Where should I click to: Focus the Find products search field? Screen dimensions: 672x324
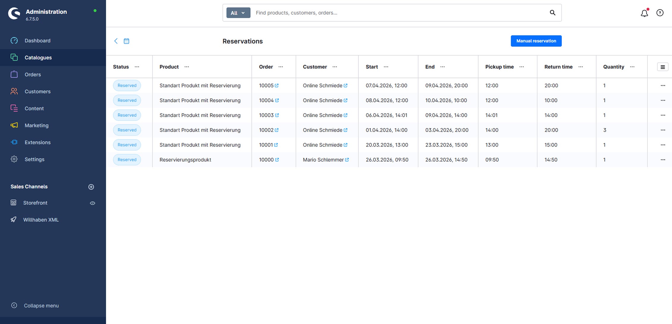point(400,13)
